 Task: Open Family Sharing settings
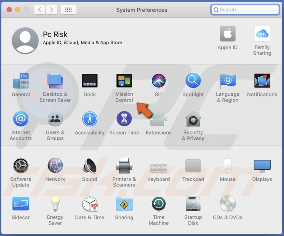click(262, 34)
